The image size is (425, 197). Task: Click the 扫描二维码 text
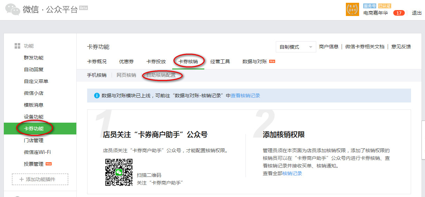click(149, 175)
